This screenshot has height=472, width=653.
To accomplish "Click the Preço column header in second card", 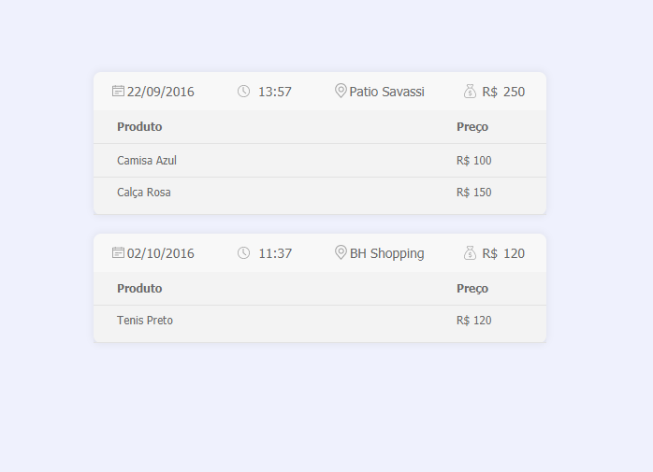I will (x=472, y=289).
